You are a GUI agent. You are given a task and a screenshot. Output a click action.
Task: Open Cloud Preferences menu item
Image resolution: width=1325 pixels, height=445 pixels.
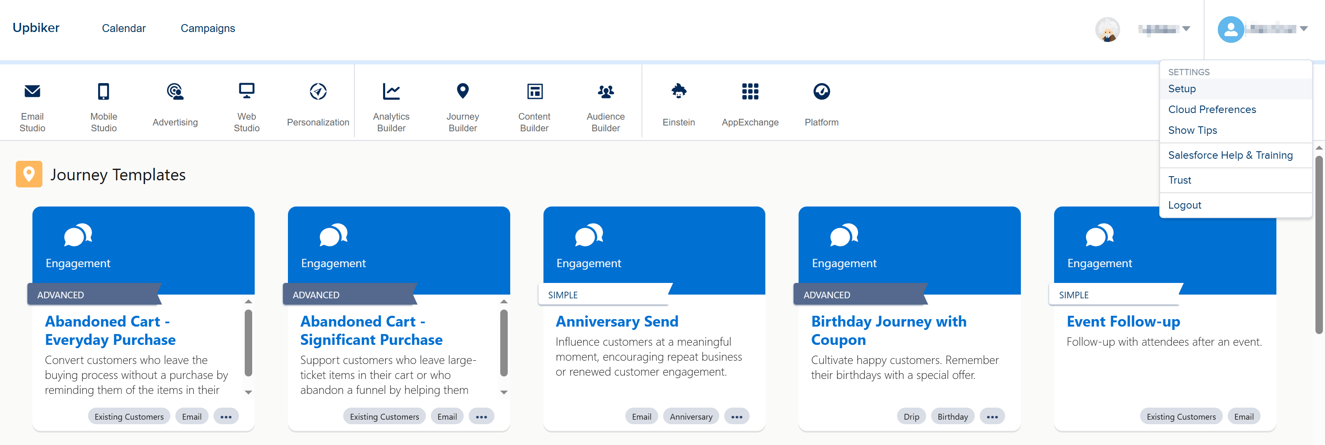(x=1236, y=110)
